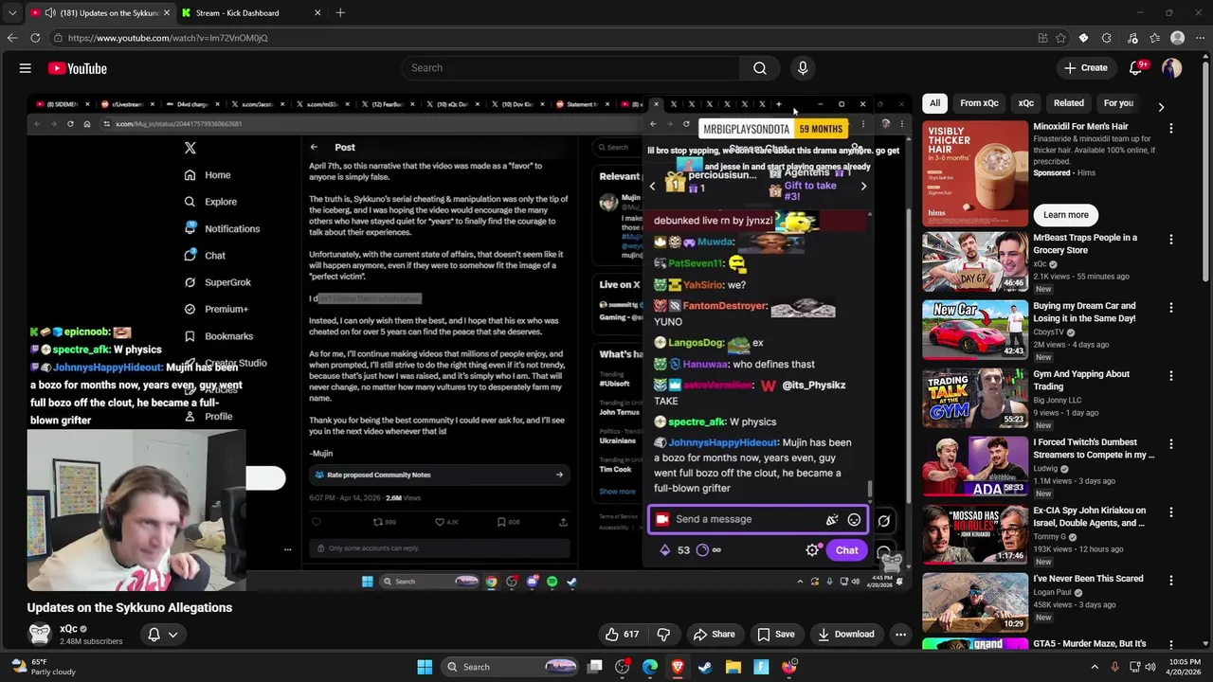Viewport: 1213px width, 682px height.
Task: Go to the YouTube home logo
Action: click(x=78, y=68)
